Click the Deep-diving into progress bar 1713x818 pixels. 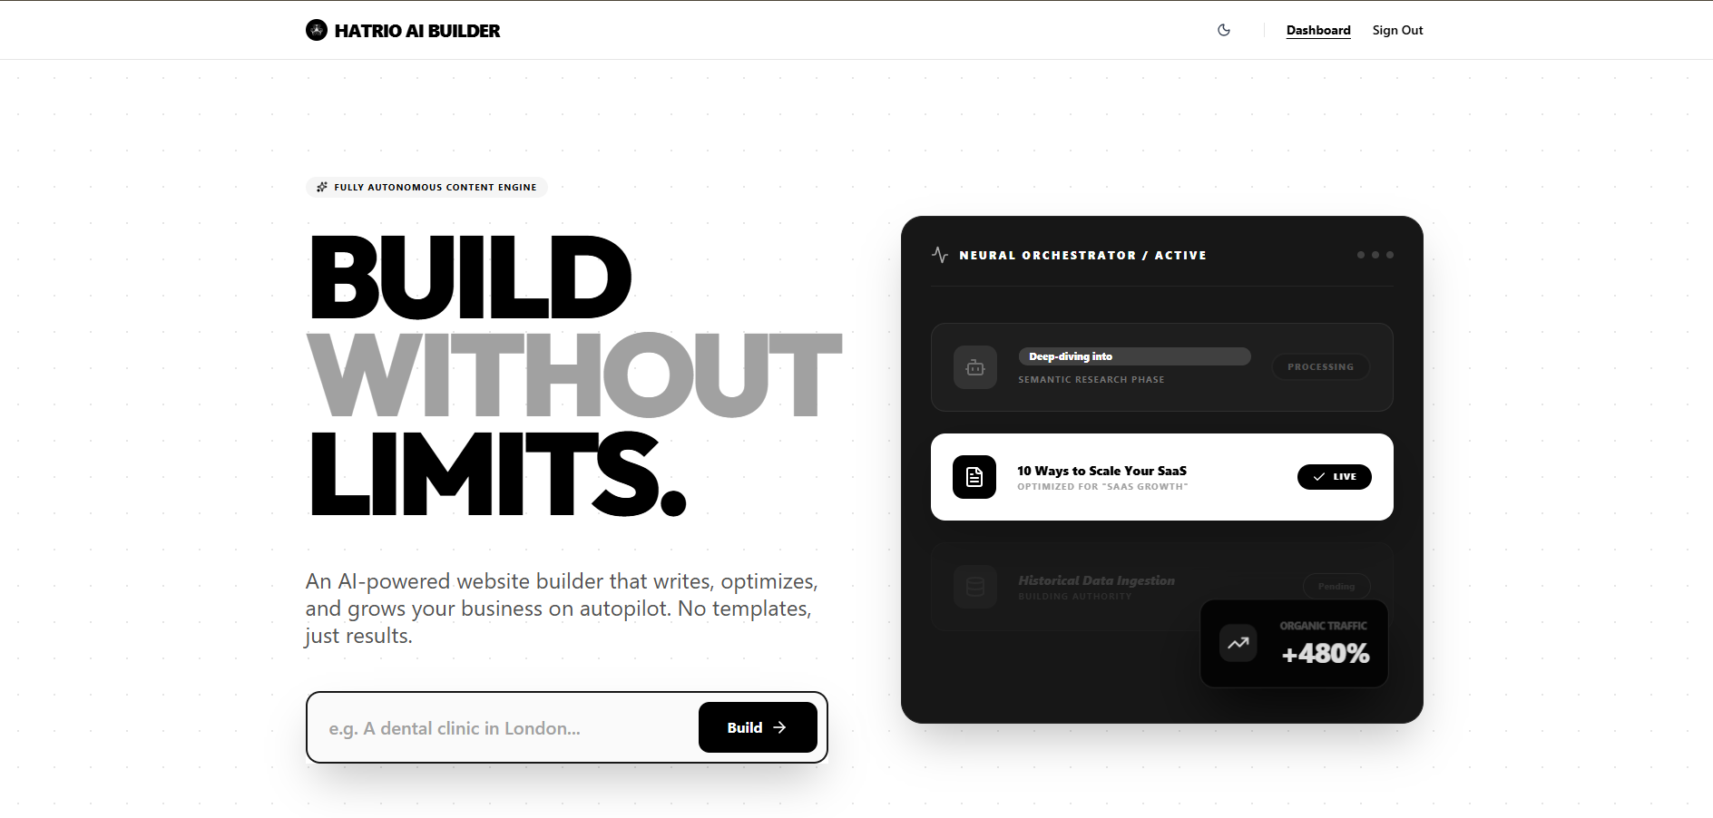1134,356
